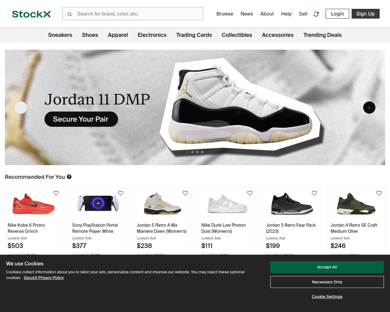Open the StockX Privacy Policy link
390x312 pixels.
44,278
